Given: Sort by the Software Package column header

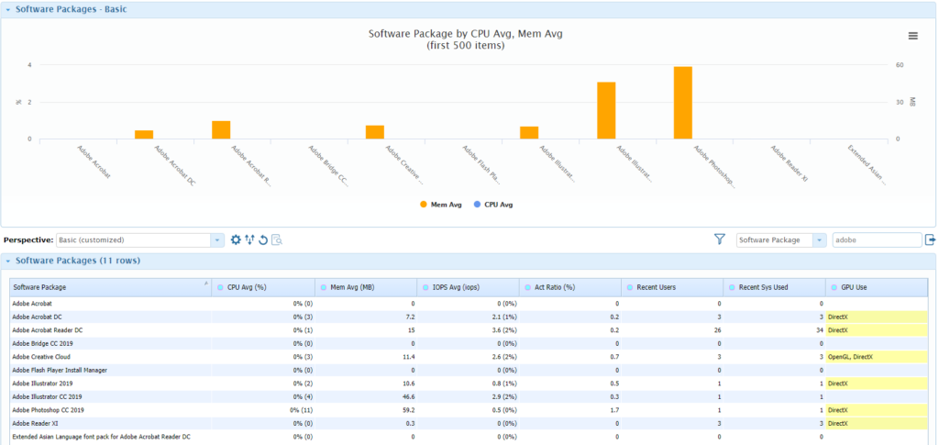Looking at the screenshot, I should (x=110, y=287).
